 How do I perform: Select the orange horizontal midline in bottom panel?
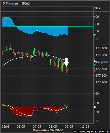click(x=48, y=106)
